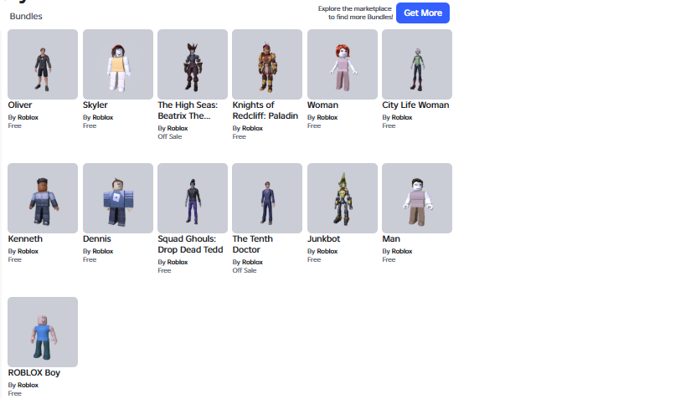Click 'Free' label under Oliver
The image size is (675, 399).
coord(14,125)
